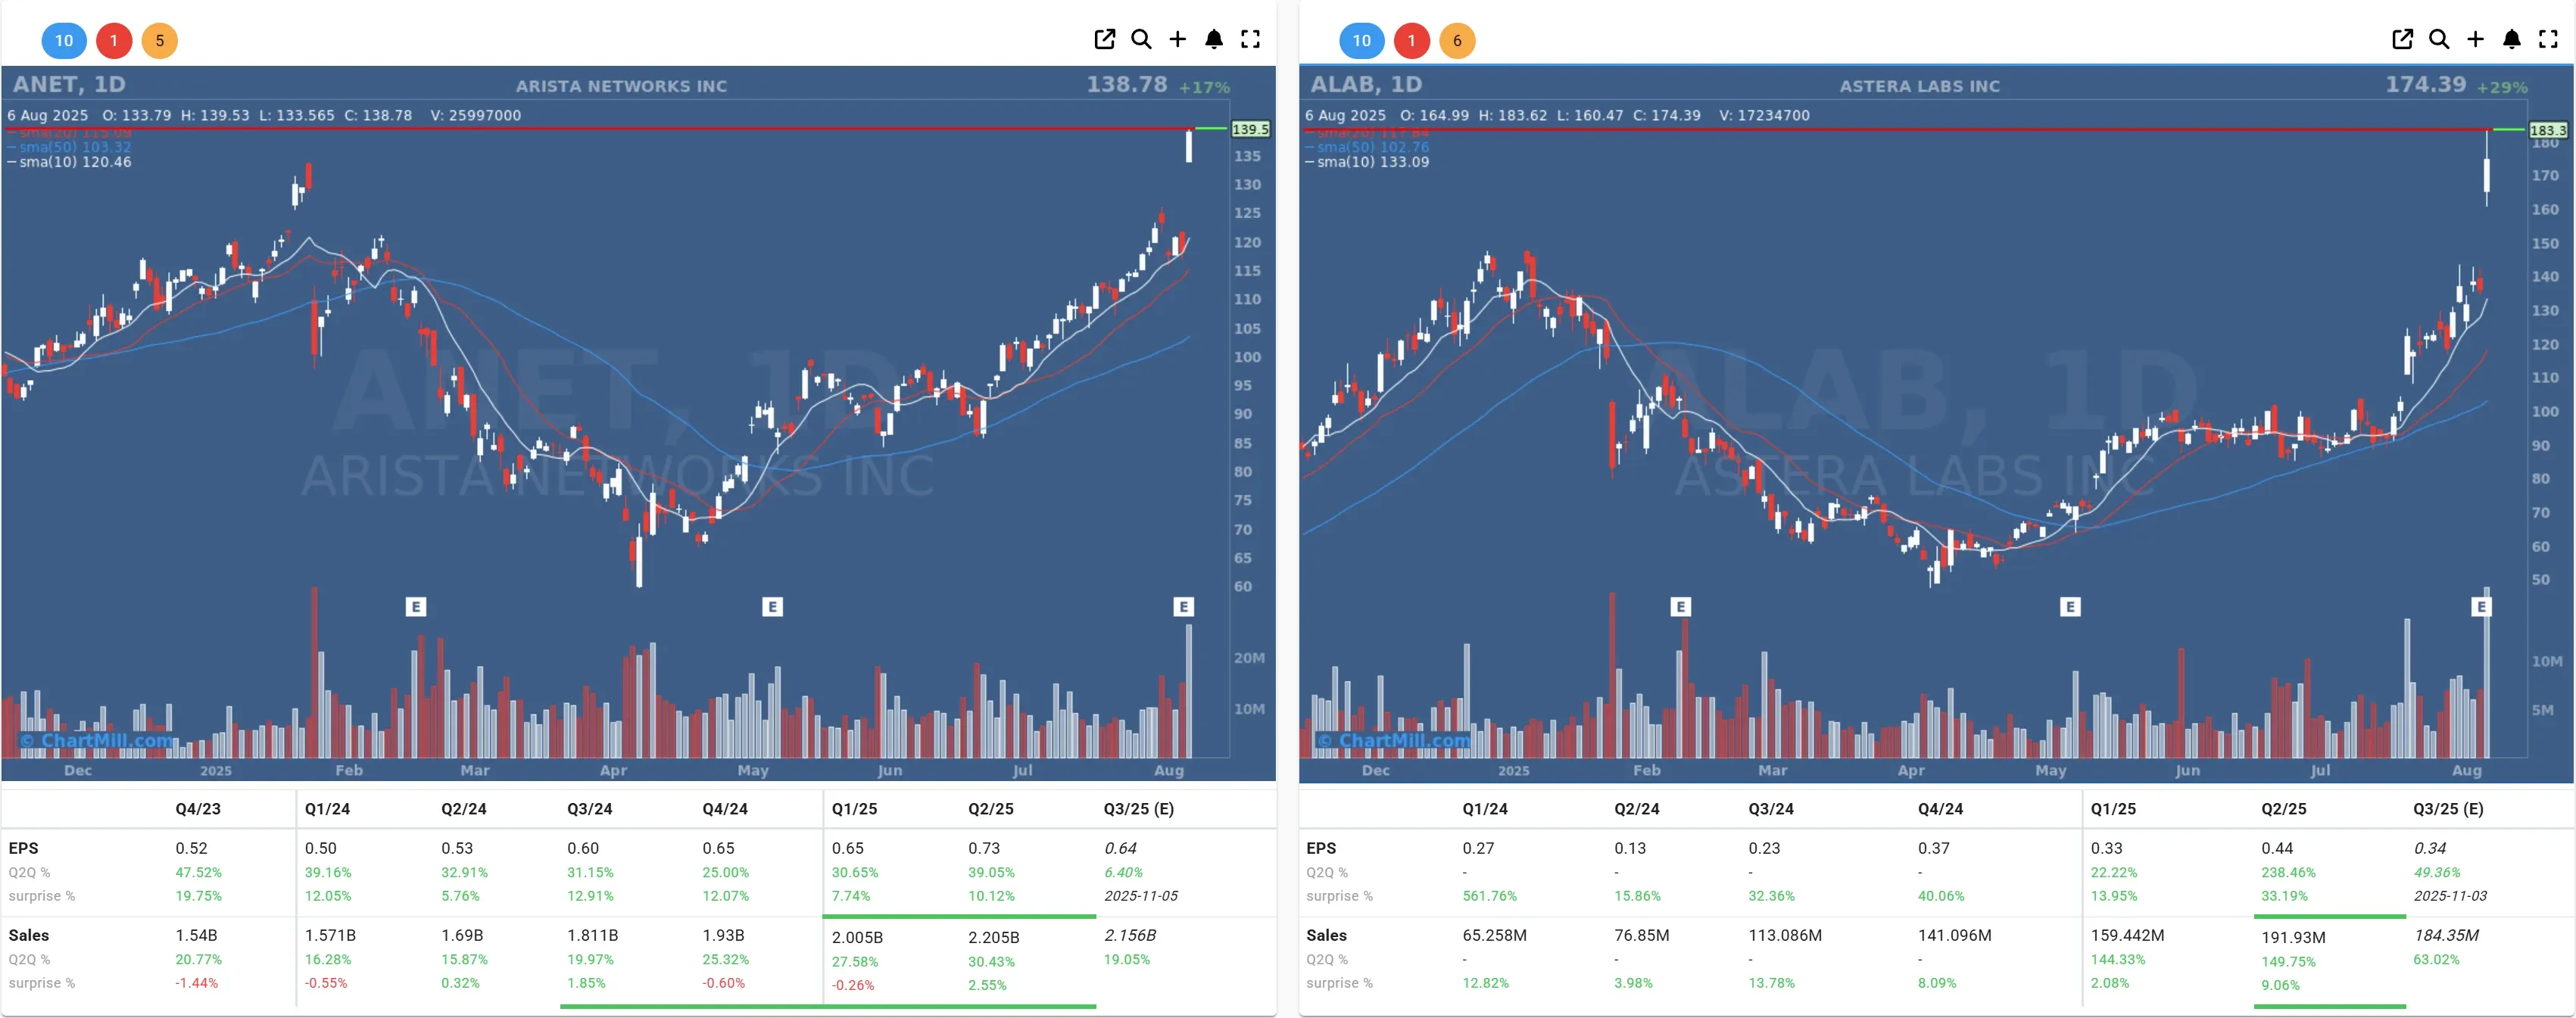The width and height of the screenshot is (2576, 1018).
Task: Click the ANET chart search magnifier icon
Action: (x=1141, y=39)
